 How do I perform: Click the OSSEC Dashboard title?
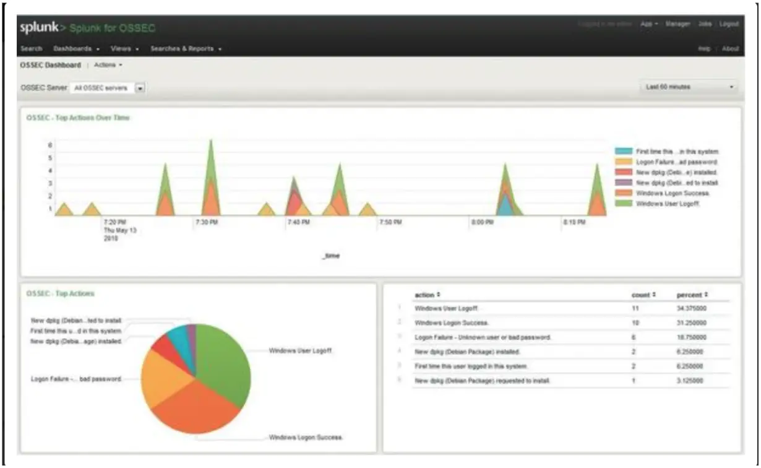(51, 65)
